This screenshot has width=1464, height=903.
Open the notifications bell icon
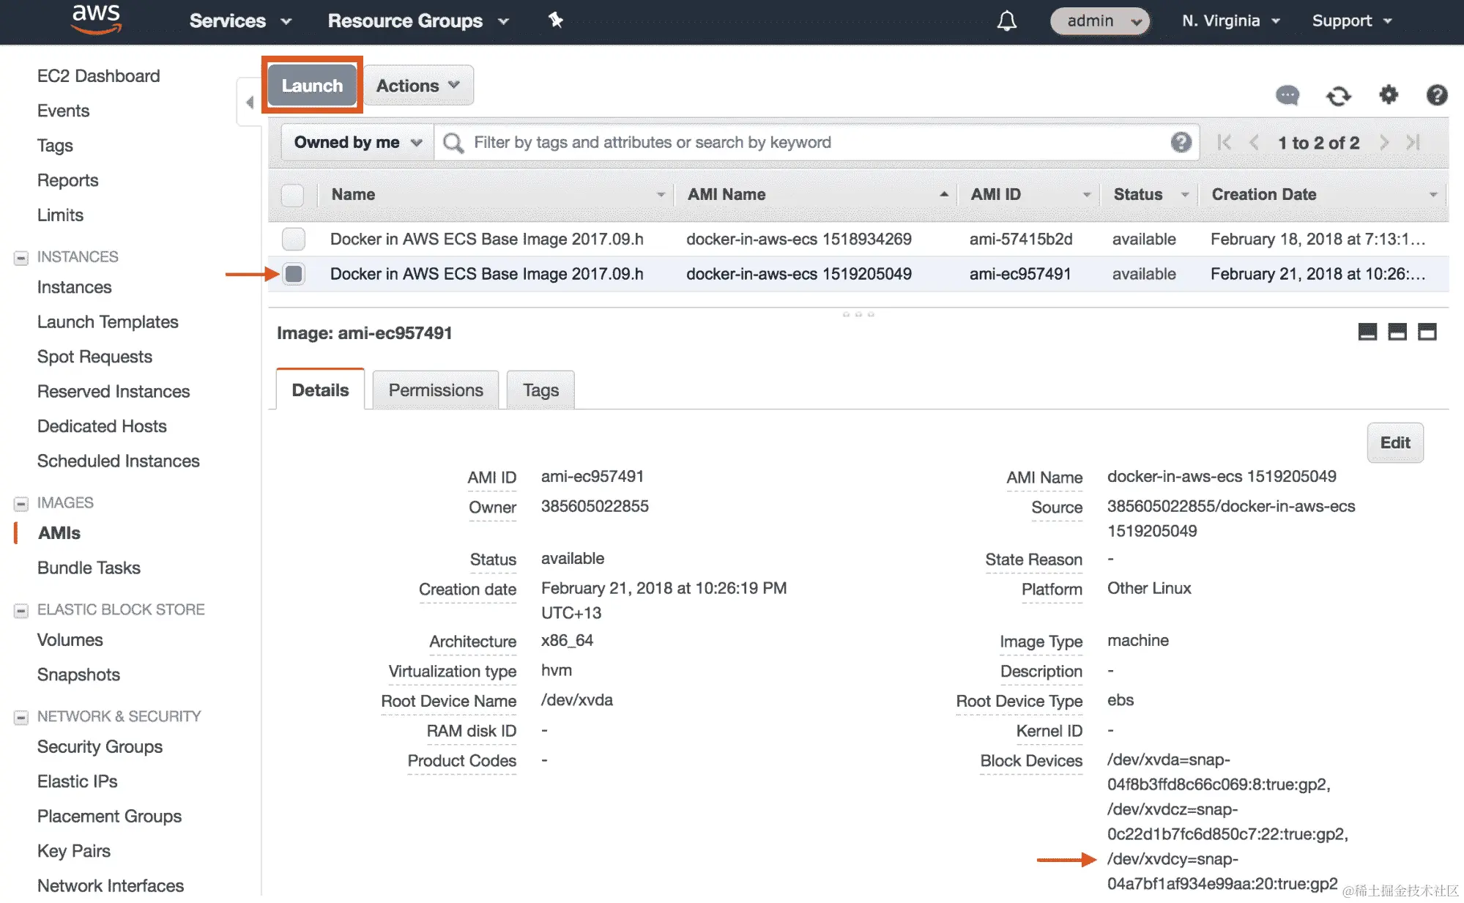tap(1007, 21)
